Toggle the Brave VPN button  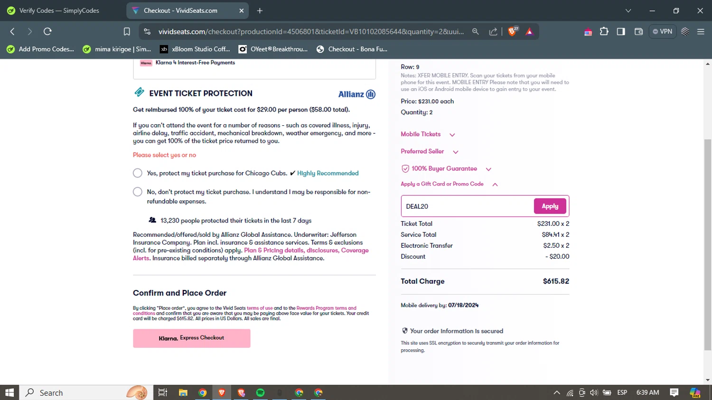(662, 31)
